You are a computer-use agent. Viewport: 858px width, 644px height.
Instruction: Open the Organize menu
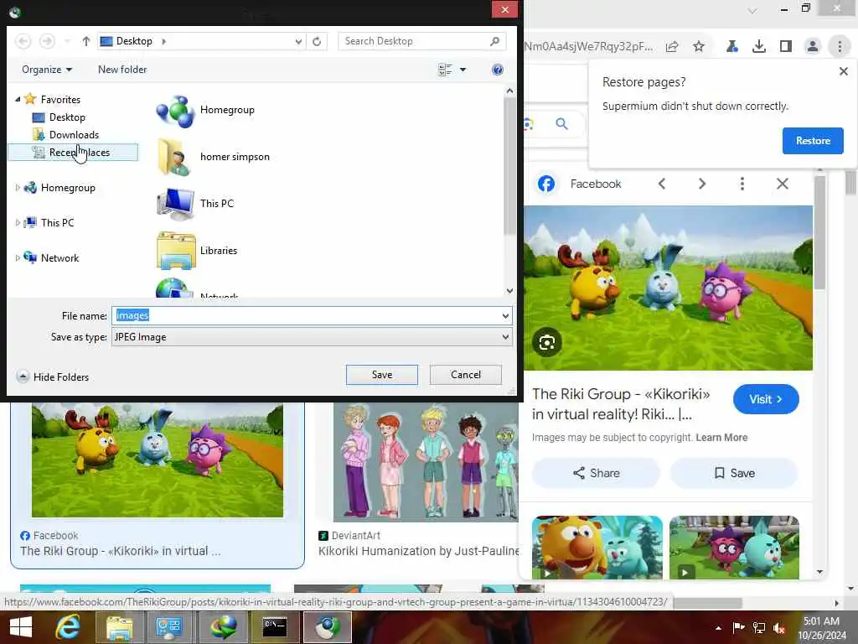(x=47, y=70)
